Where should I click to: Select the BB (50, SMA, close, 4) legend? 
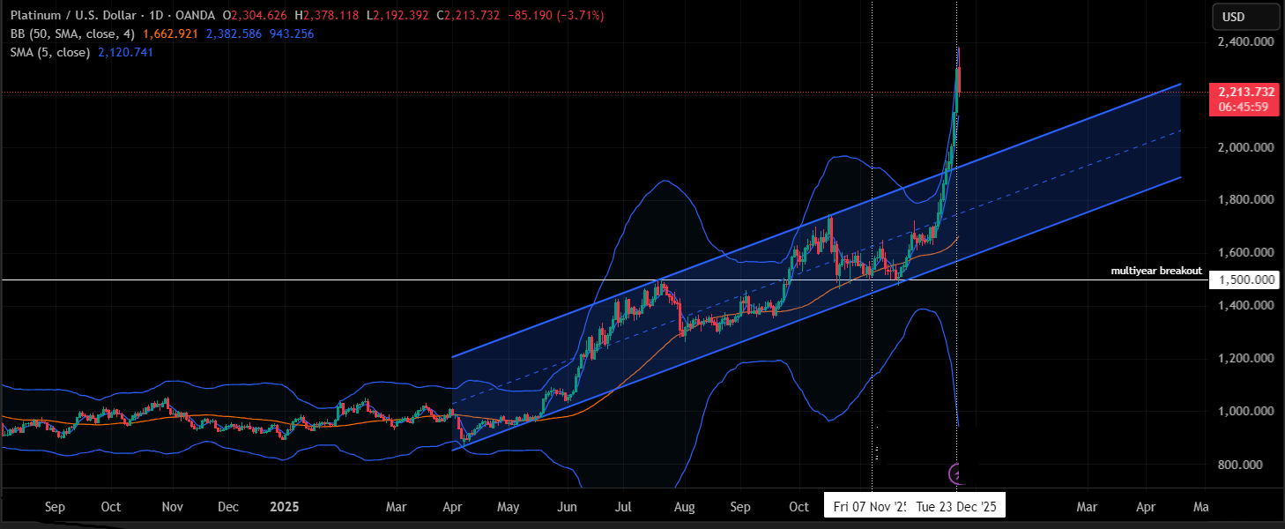(73, 34)
